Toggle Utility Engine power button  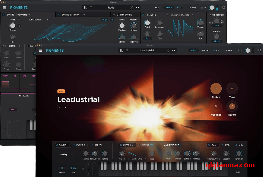coord(114,15)
